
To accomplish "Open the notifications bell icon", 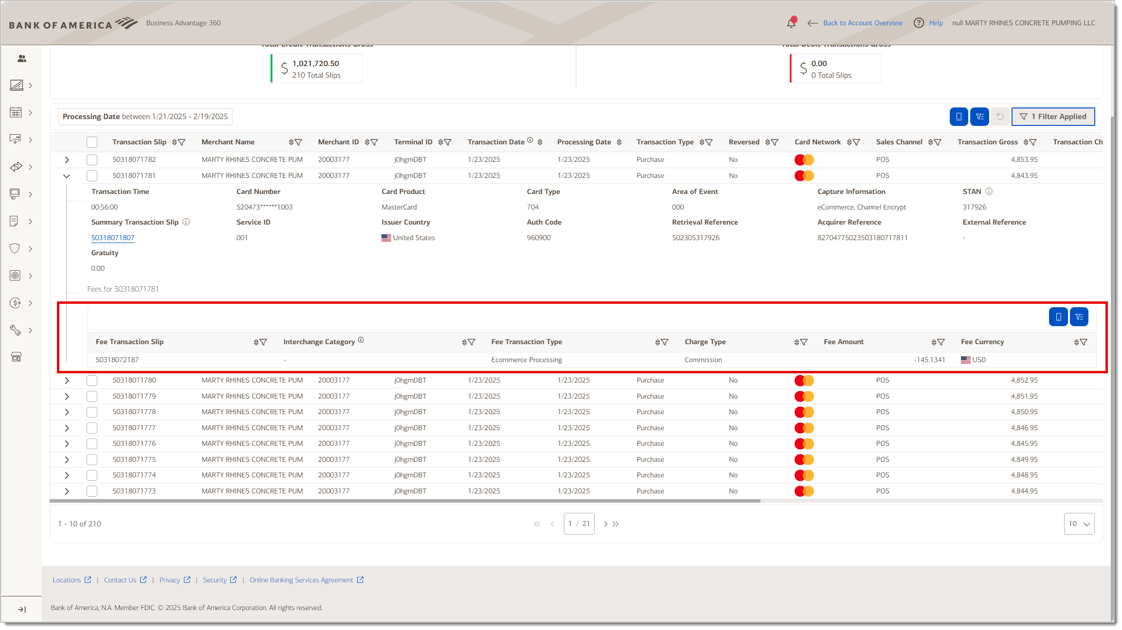I will pos(791,22).
